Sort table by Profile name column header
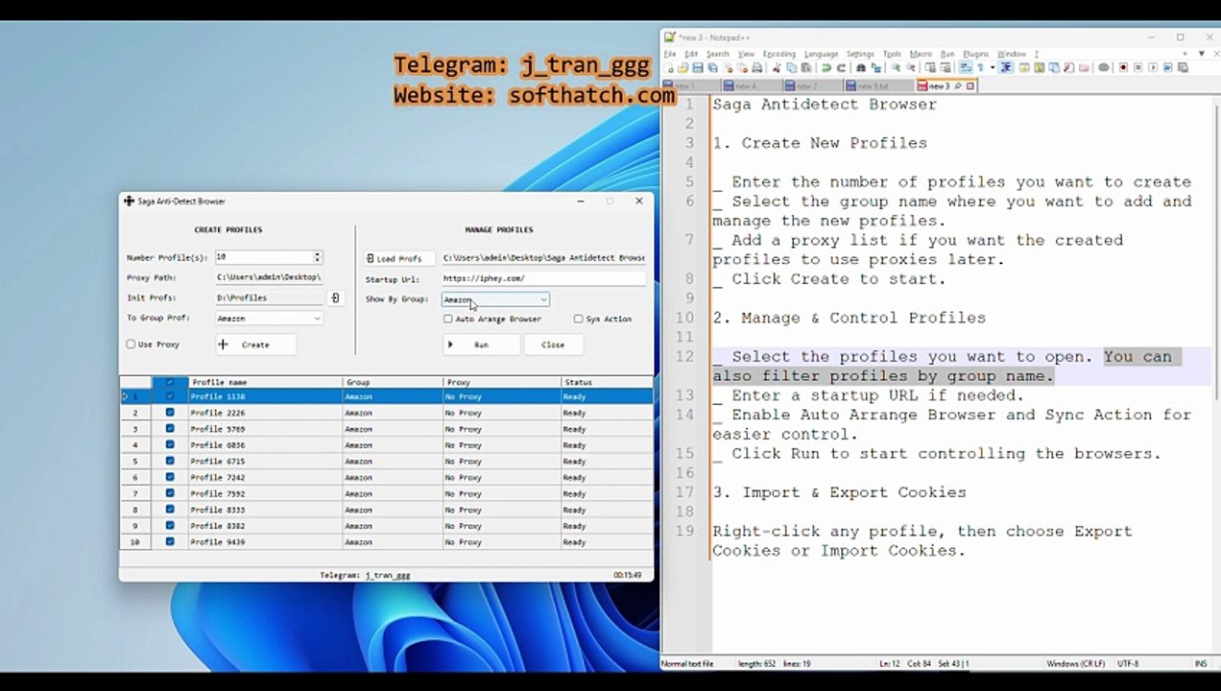1221x691 pixels. [x=266, y=382]
